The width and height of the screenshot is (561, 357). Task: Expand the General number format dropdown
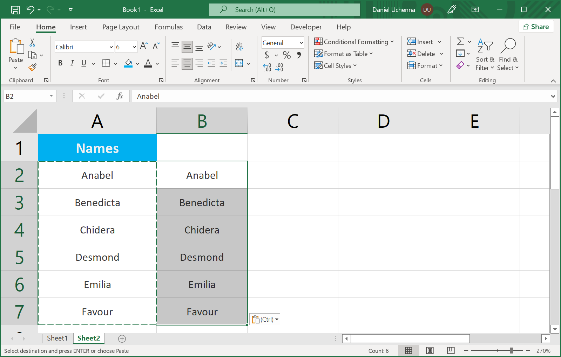coord(301,43)
